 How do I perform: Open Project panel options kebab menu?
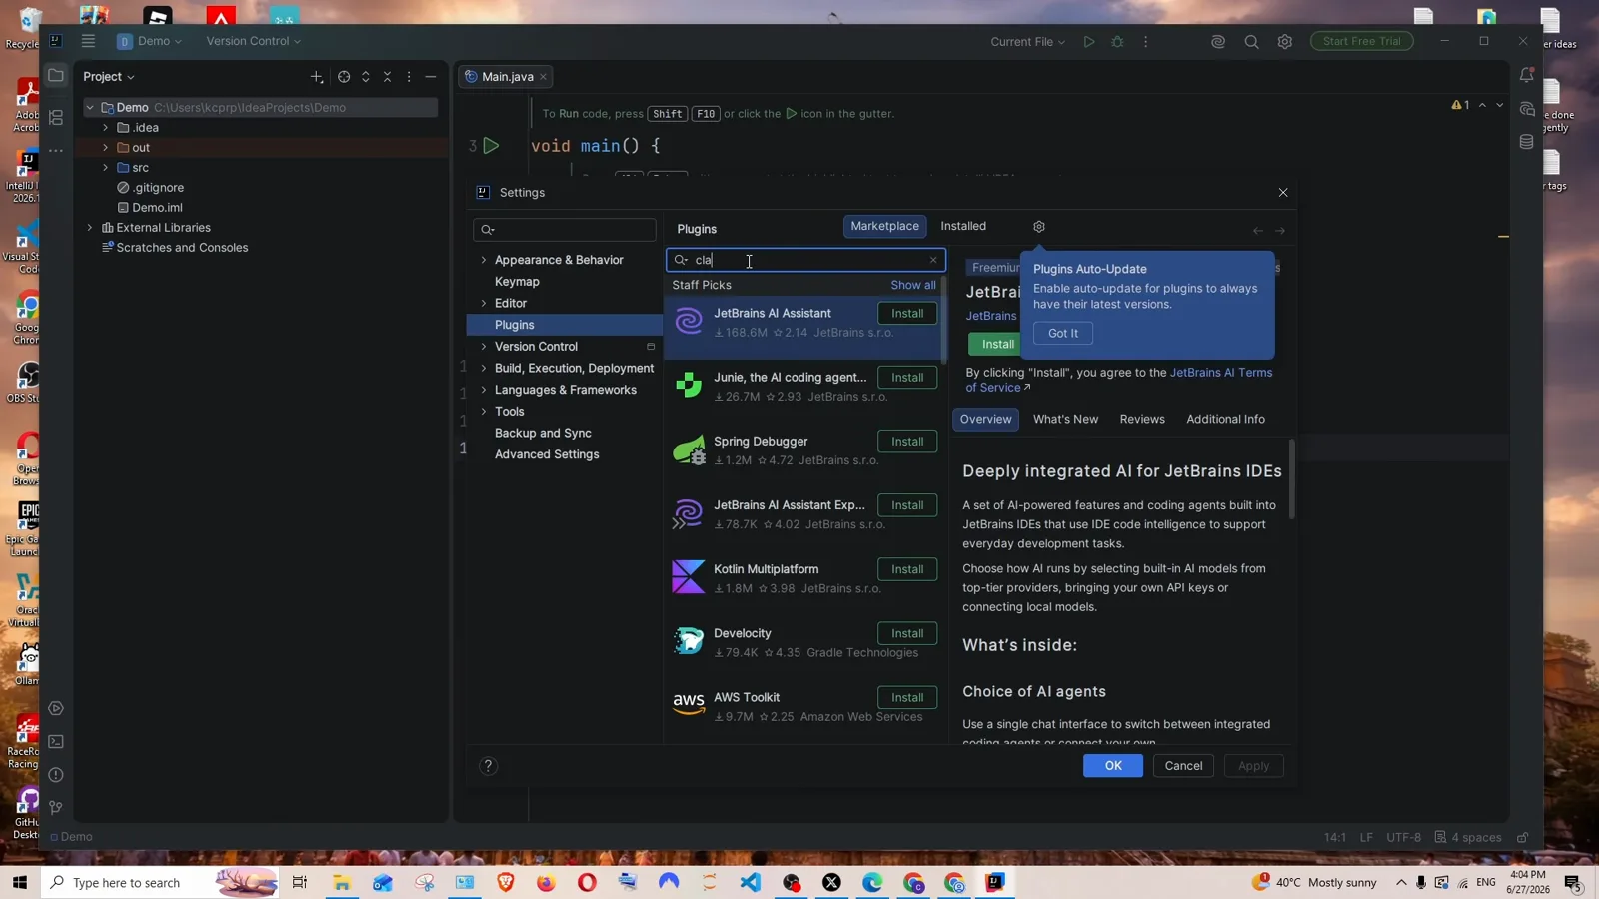pyautogui.click(x=409, y=77)
